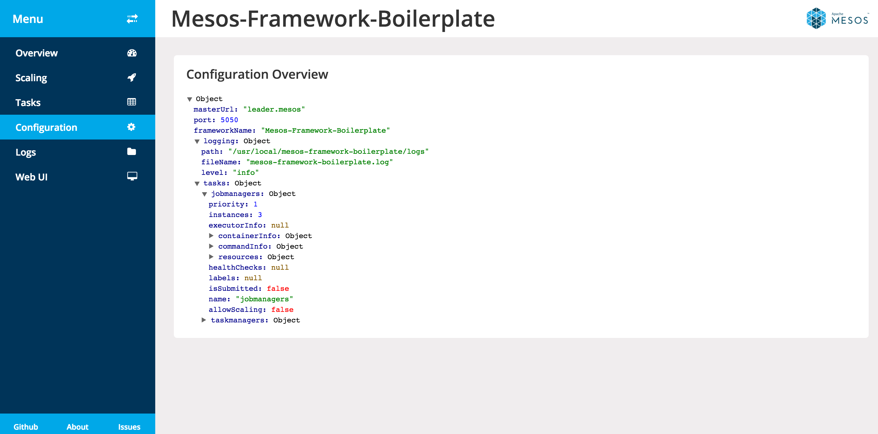This screenshot has width=878, height=434.
Task: Click the instances value 3
Action: coord(260,215)
